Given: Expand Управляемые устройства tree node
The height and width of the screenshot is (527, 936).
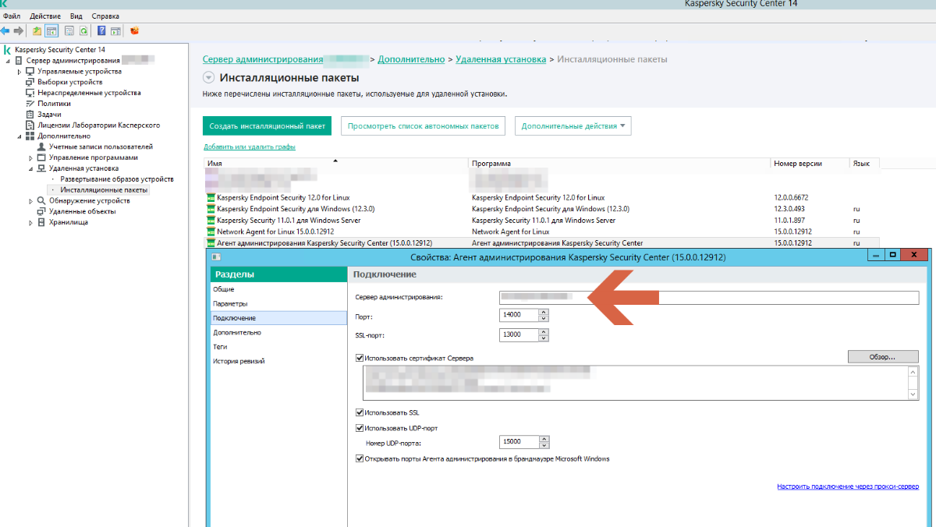Looking at the screenshot, I should pyautogui.click(x=19, y=72).
